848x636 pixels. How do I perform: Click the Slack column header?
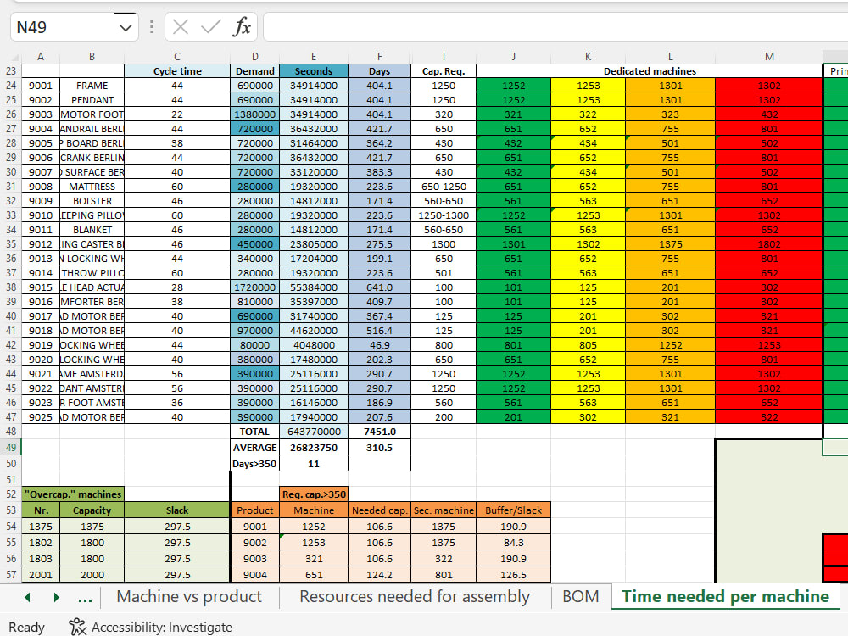tap(177, 510)
